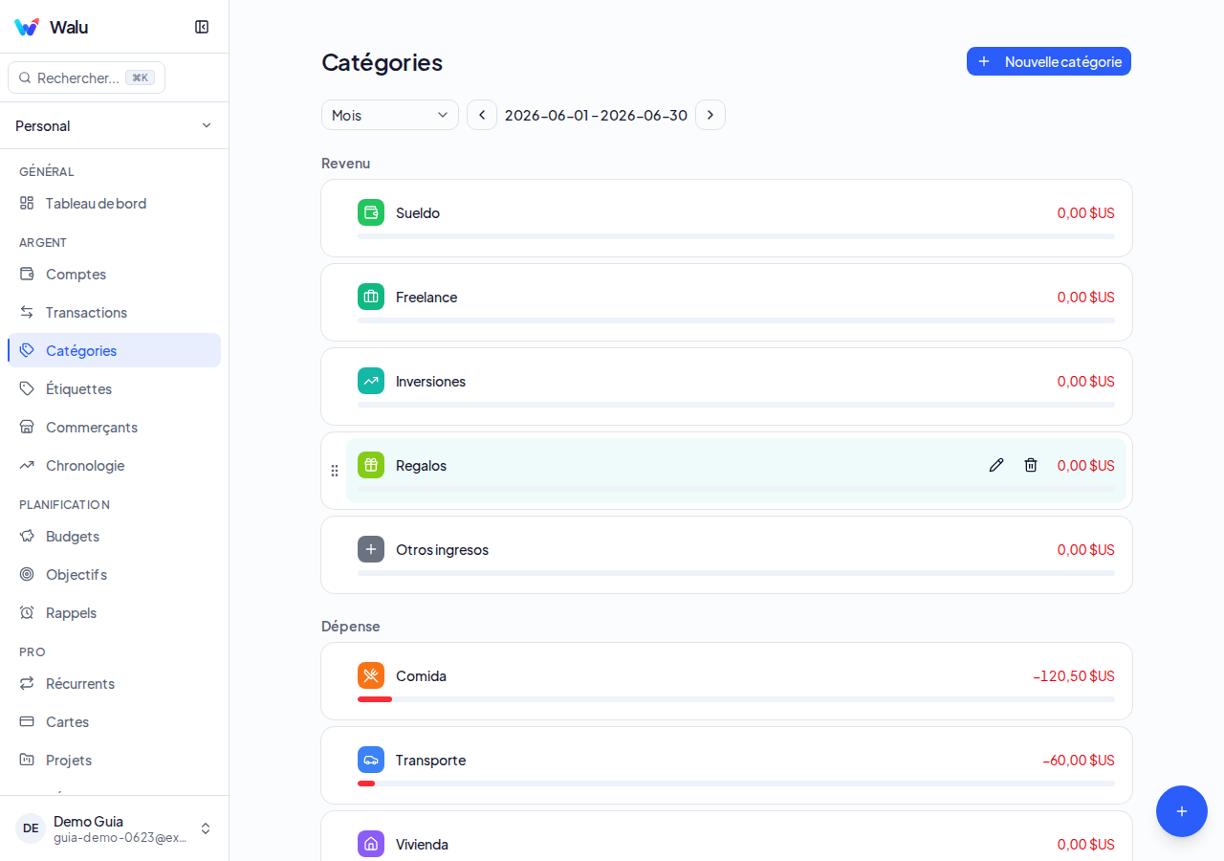The image size is (1224, 861).
Task: Click the Transactions arrows icon
Action: click(x=27, y=312)
